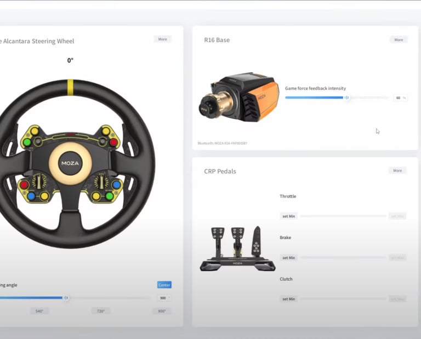
Task: Click the Throttle pedal travel bar
Action: tap(343, 216)
